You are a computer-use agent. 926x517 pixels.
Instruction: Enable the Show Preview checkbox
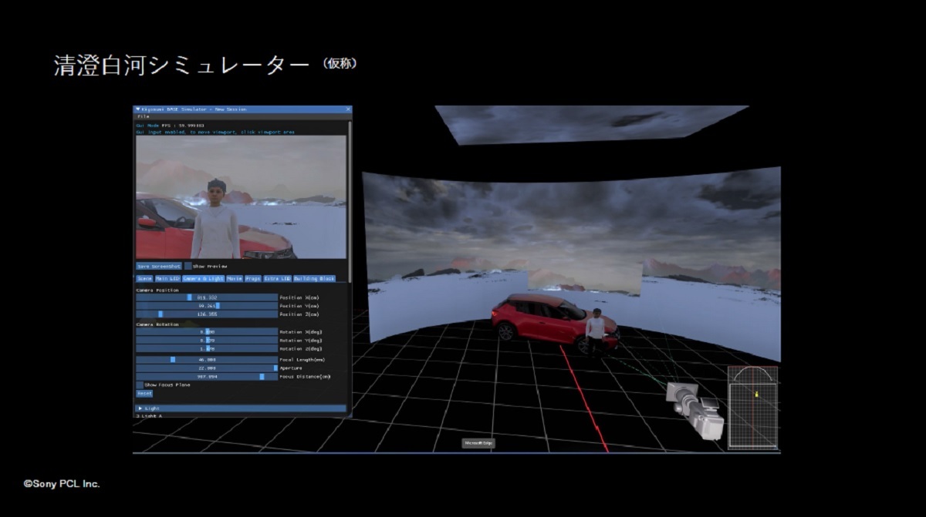pyautogui.click(x=188, y=266)
